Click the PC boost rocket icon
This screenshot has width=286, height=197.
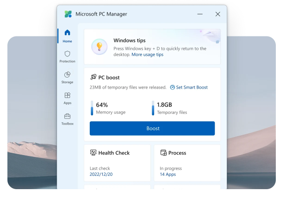(x=93, y=77)
